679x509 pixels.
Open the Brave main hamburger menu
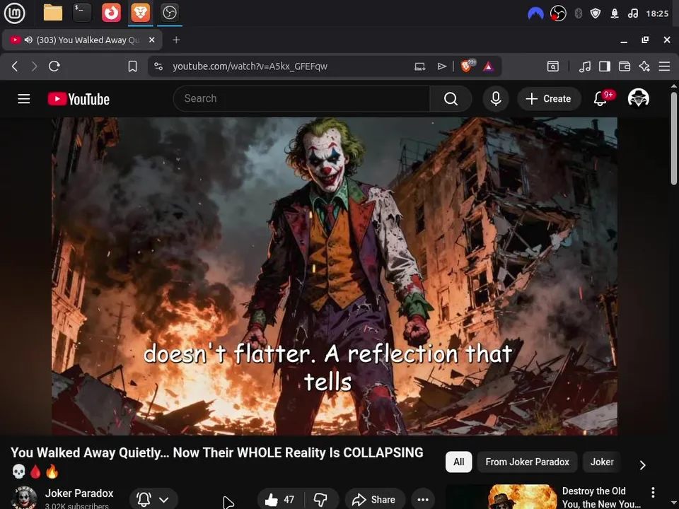pos(664,66)
